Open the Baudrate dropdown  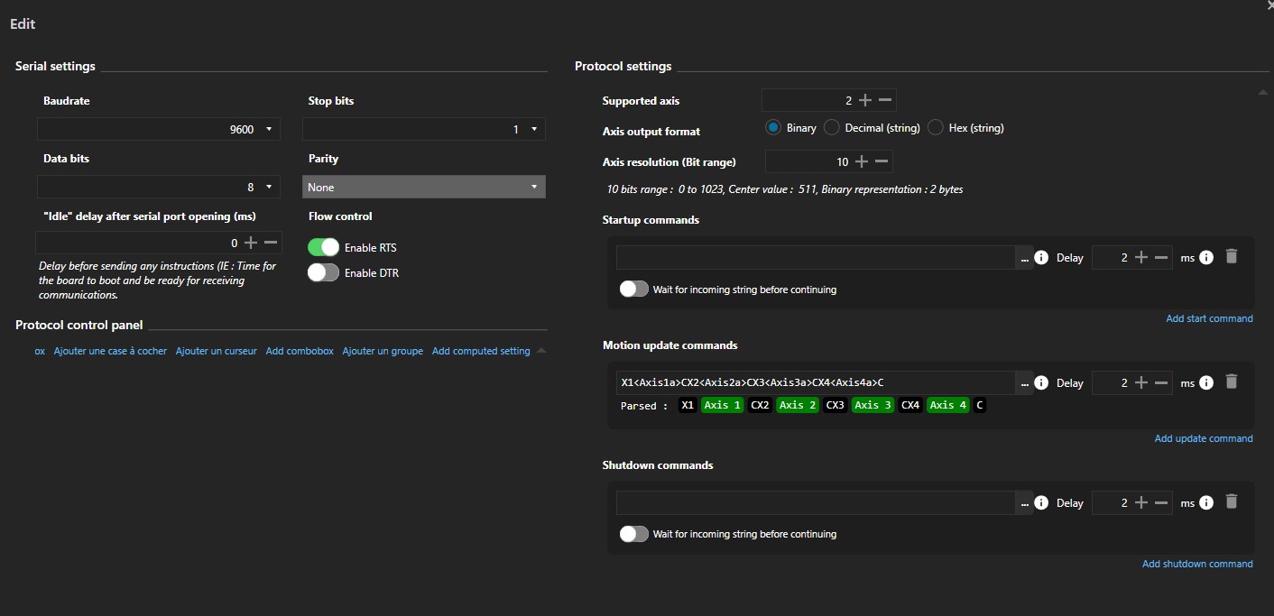coord(159,129)
